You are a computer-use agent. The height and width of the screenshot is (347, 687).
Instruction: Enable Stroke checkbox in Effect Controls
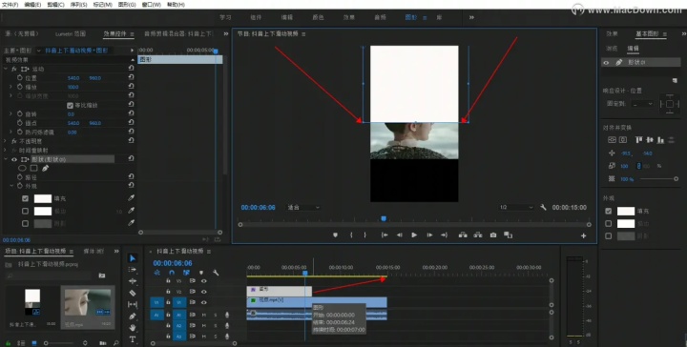25,211
